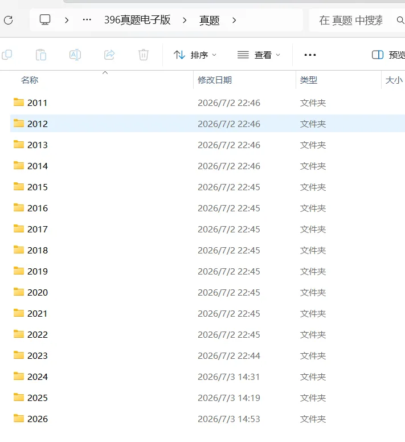The image size is (405, 442).
Task: Open the See more three-dots menu
Action: coord(310,55)
